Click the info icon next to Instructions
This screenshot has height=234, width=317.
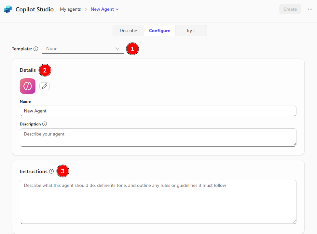pyautogui.click(x=51, y=171)
